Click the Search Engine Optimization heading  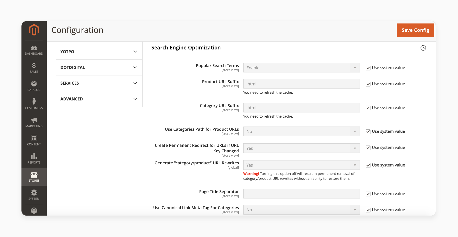coord(186,48)
